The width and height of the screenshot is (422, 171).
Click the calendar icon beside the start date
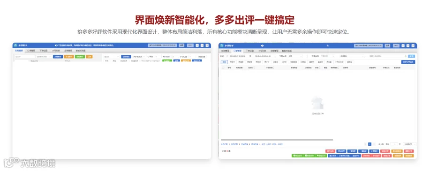click(x=227, y=56)
